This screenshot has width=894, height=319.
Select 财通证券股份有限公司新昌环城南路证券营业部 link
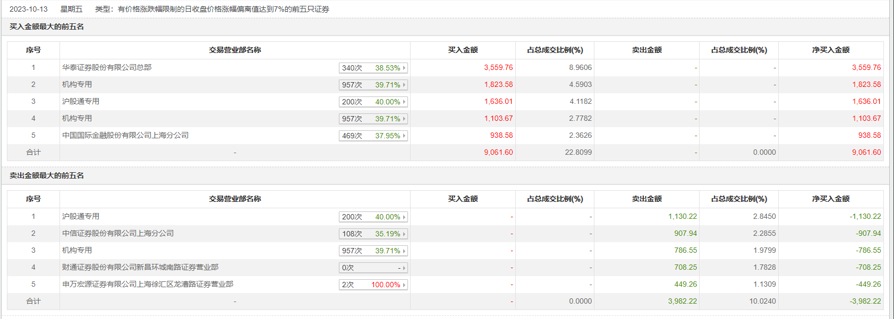pos(140,267)
